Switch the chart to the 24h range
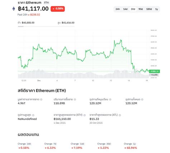The width and height of the screenshot is (170, 153). 118,9
